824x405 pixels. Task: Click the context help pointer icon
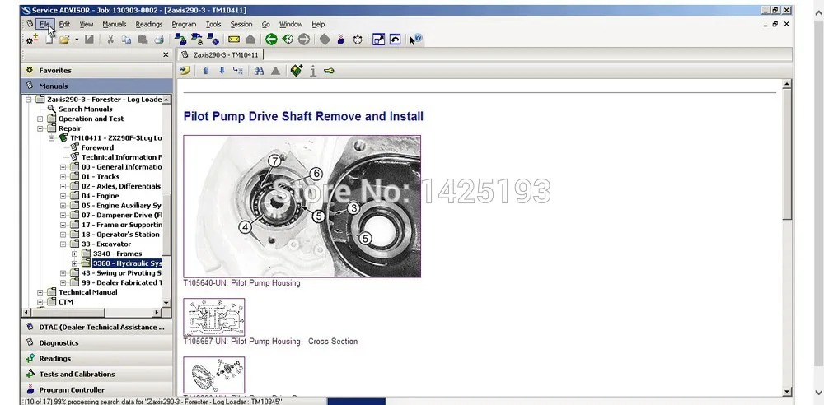click(415, 40)
